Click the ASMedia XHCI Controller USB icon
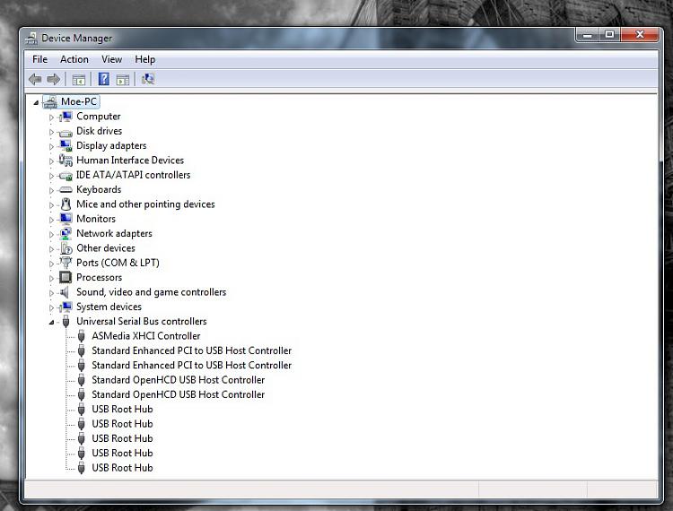Viewport: 673px width, 511px height. pyautogui.click(x=81, y=335)
